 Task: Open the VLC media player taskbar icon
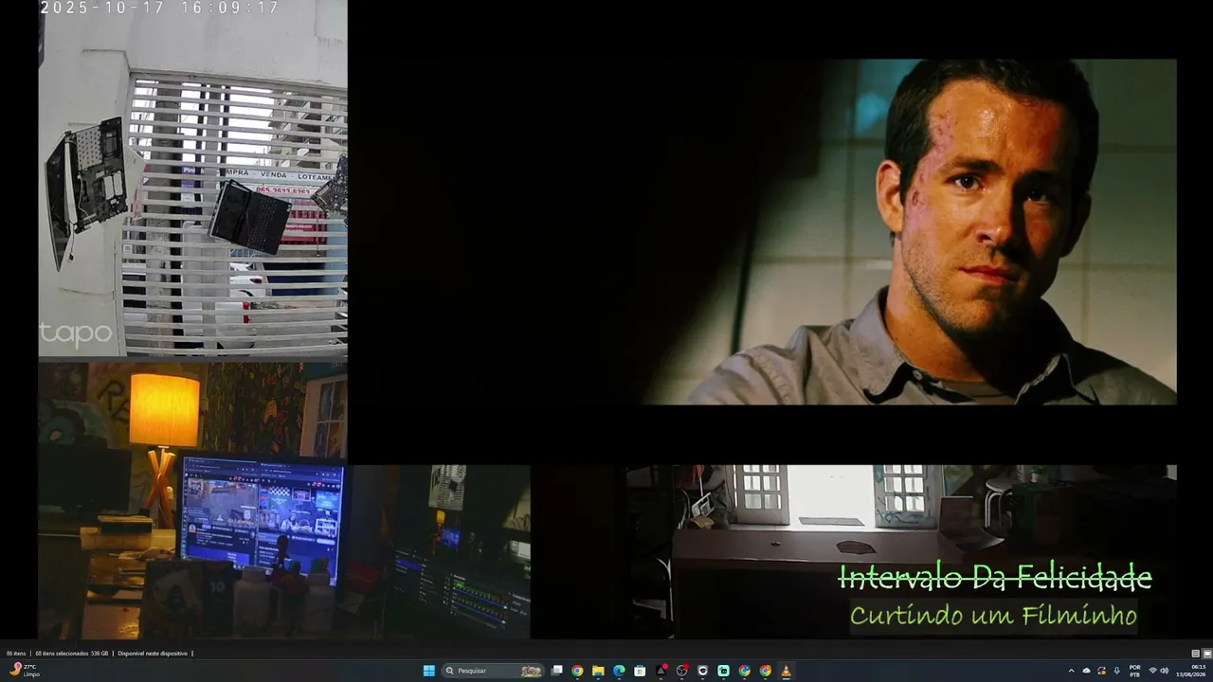[786, 671]
